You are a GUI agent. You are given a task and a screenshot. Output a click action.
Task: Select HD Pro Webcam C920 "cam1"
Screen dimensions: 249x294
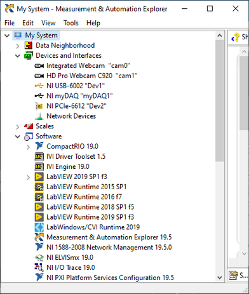click(92, 76)
